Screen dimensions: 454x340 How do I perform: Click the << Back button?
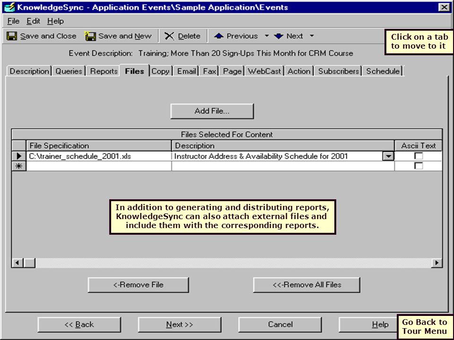tap(79, 324)
